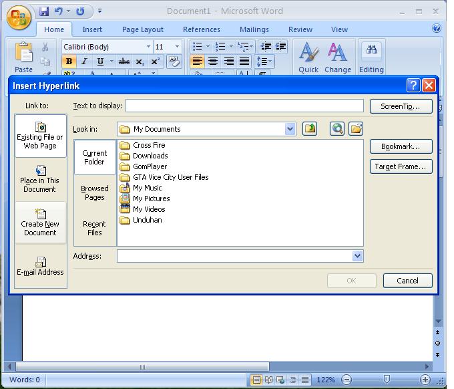Open the Word Help icon
Viewport: 454px width, 389px height.
coord(437,29)
